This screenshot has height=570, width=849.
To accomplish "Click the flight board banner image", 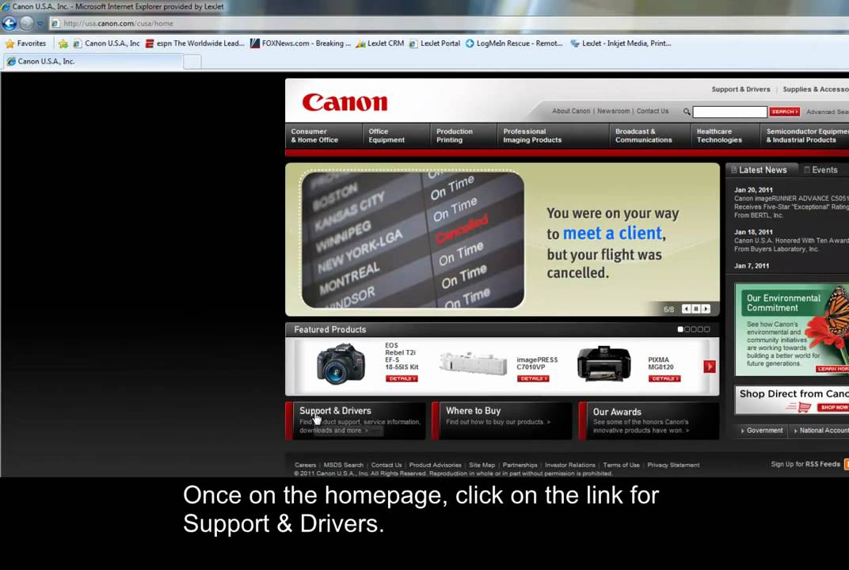I will pyautogui.click(x=413, y=239).
